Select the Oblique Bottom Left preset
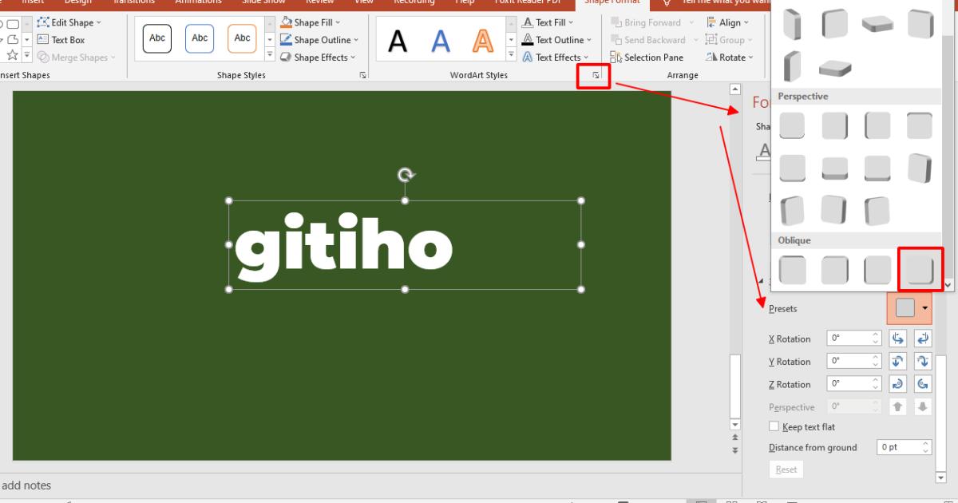The height and width of the screenshot is (503, 958). click(877, 270)
